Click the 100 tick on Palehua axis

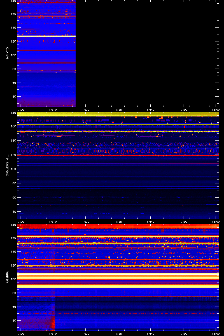[13, 279]
